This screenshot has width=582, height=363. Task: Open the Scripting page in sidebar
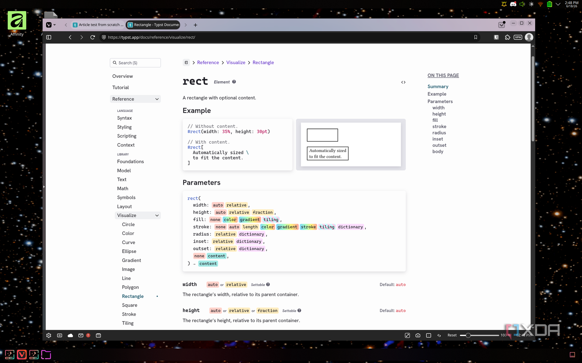pyautogui.click(x=127, y=136)
